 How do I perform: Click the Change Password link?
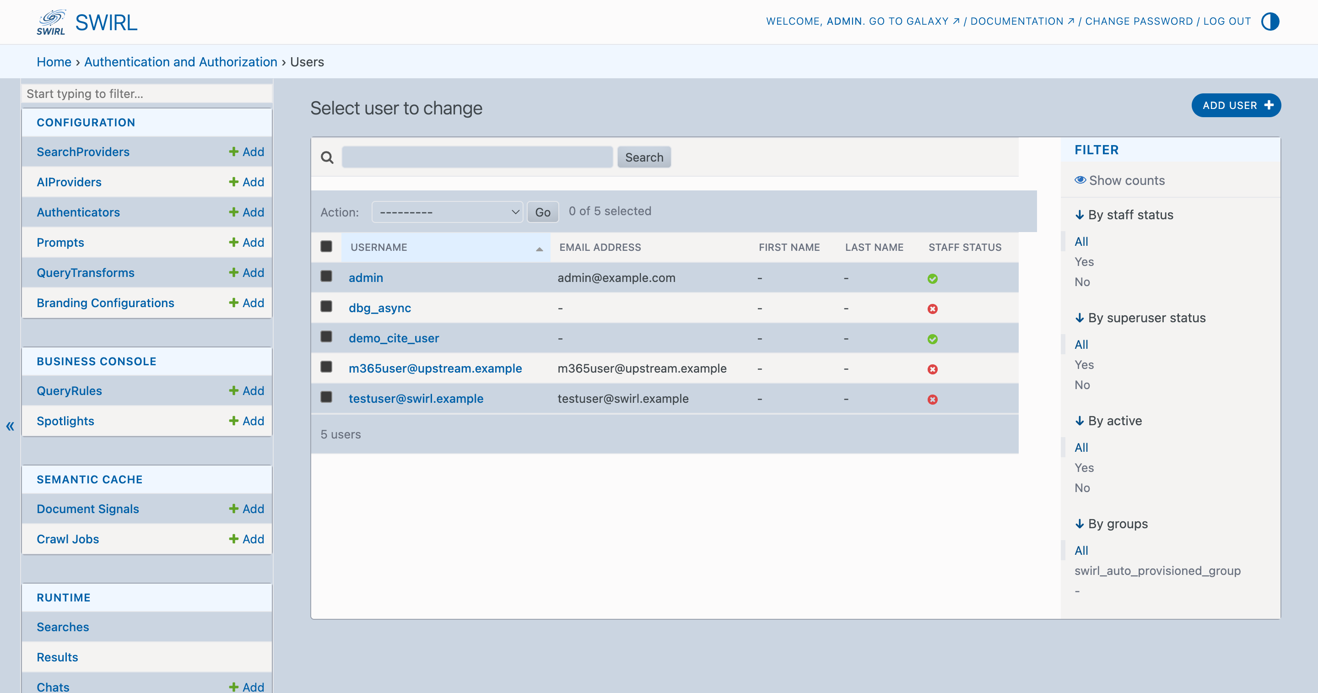pos(1139,21)
